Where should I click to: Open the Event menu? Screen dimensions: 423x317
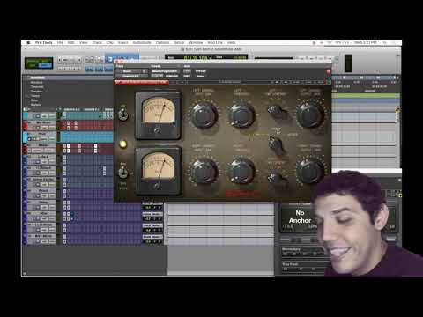(x=122, y=42)
